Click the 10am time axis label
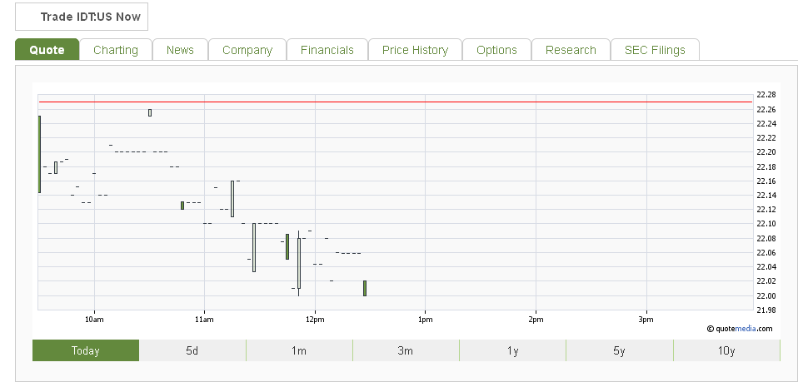The height and width of the screenshot is (392, 803). click(94, 320)
